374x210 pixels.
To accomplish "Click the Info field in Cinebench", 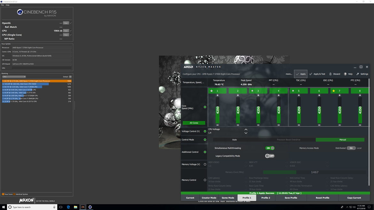I will [x=42, y=68].
